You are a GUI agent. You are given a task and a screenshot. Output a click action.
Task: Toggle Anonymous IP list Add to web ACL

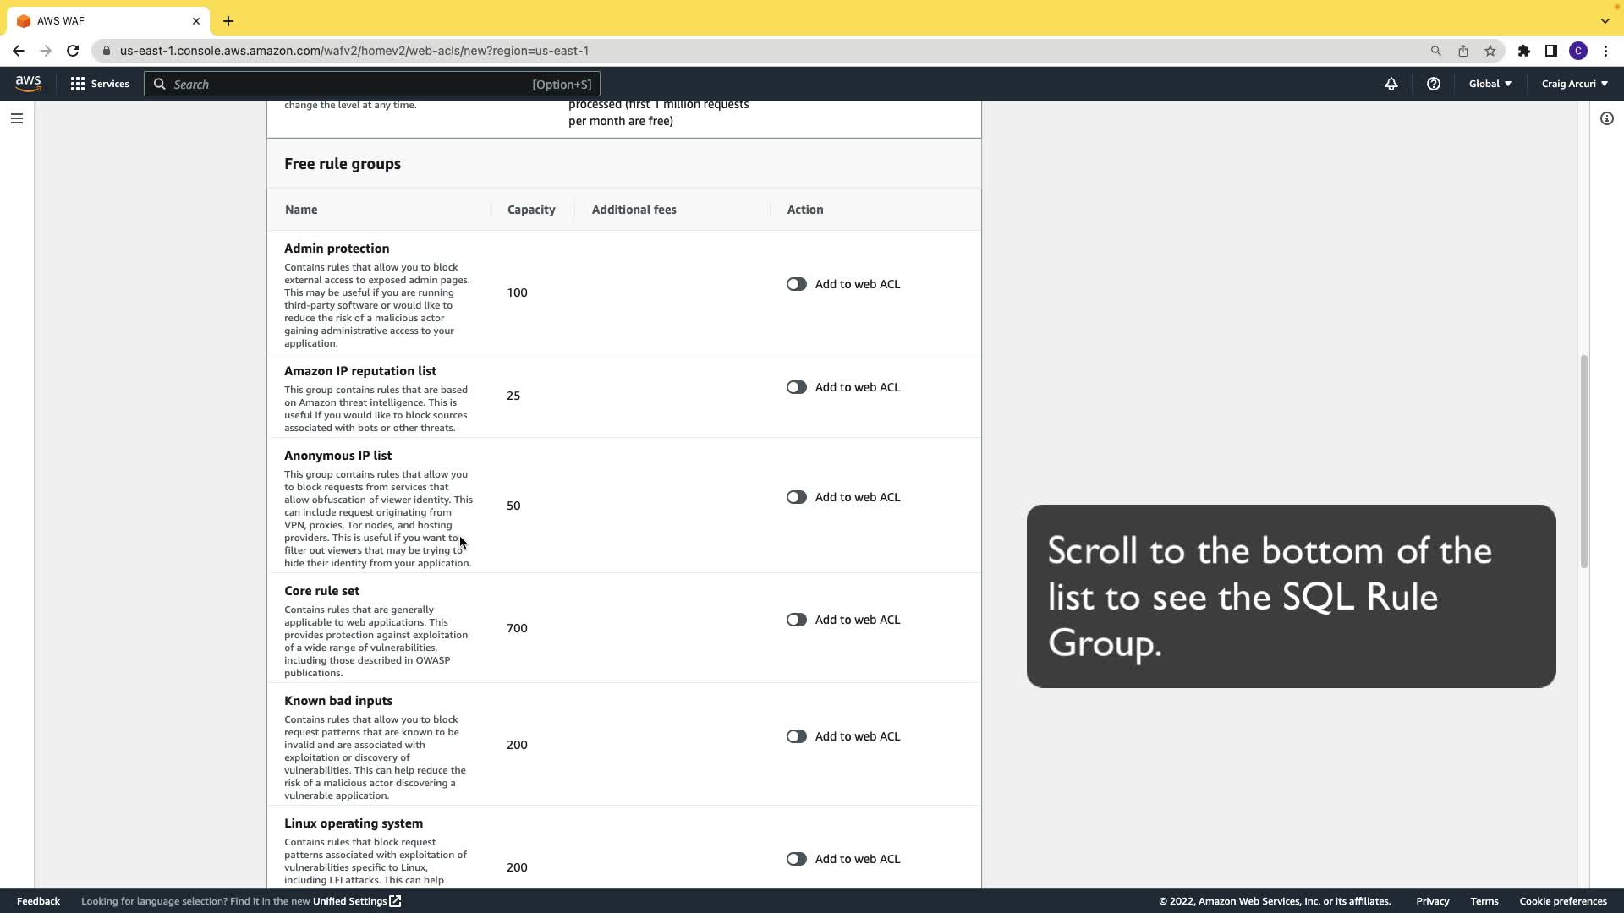click(x=796, y=497)
